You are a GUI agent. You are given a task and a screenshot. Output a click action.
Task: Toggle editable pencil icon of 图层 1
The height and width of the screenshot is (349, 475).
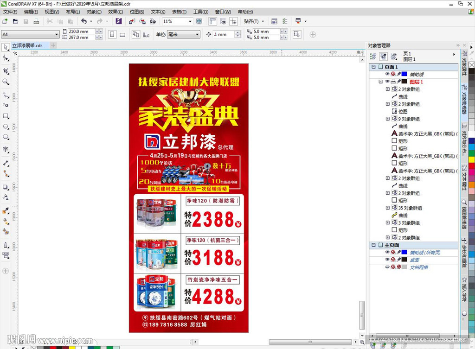click(399, 82)
